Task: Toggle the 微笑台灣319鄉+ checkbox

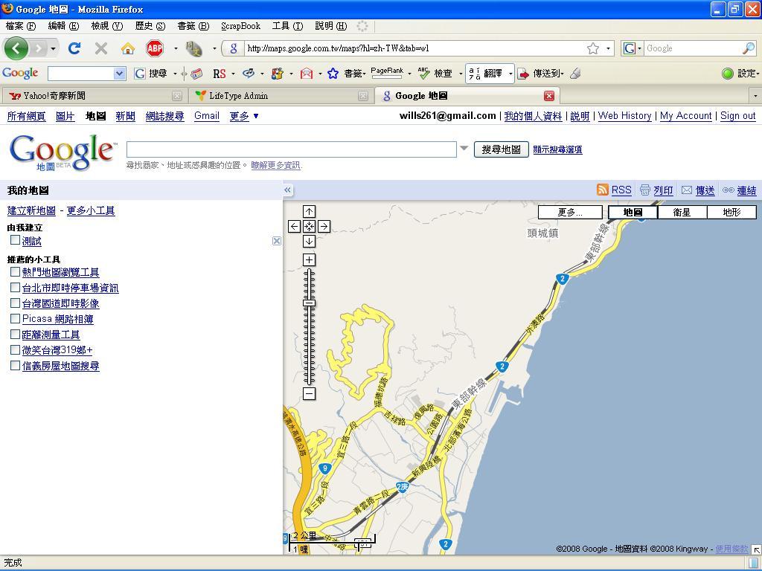Action: point(15,349)
